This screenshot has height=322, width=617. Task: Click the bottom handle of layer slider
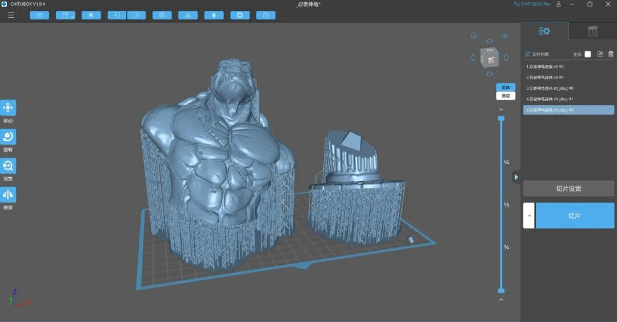click(501, 291)
